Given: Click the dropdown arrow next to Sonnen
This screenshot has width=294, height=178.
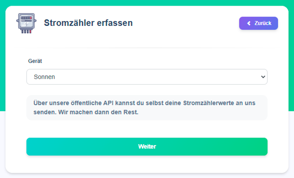Looking at the screenshot, I should 263,76.
